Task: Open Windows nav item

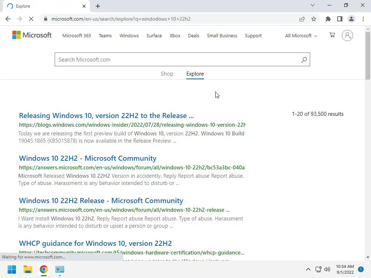Action: (129, 36)
